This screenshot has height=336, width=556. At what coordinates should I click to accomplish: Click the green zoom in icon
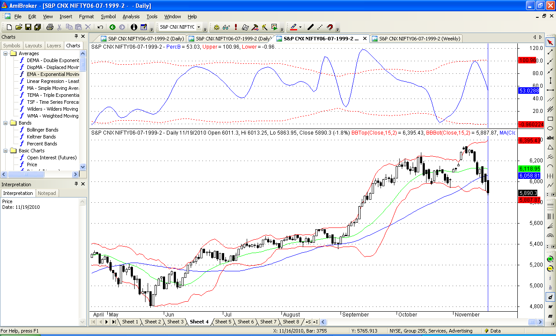(550, 259)
